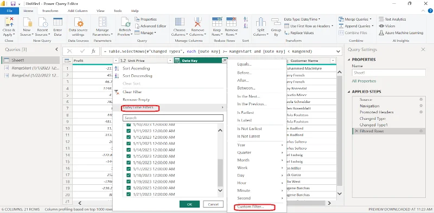Select Is Latest filter option
434x213 pixels.
tap(245, 120)
